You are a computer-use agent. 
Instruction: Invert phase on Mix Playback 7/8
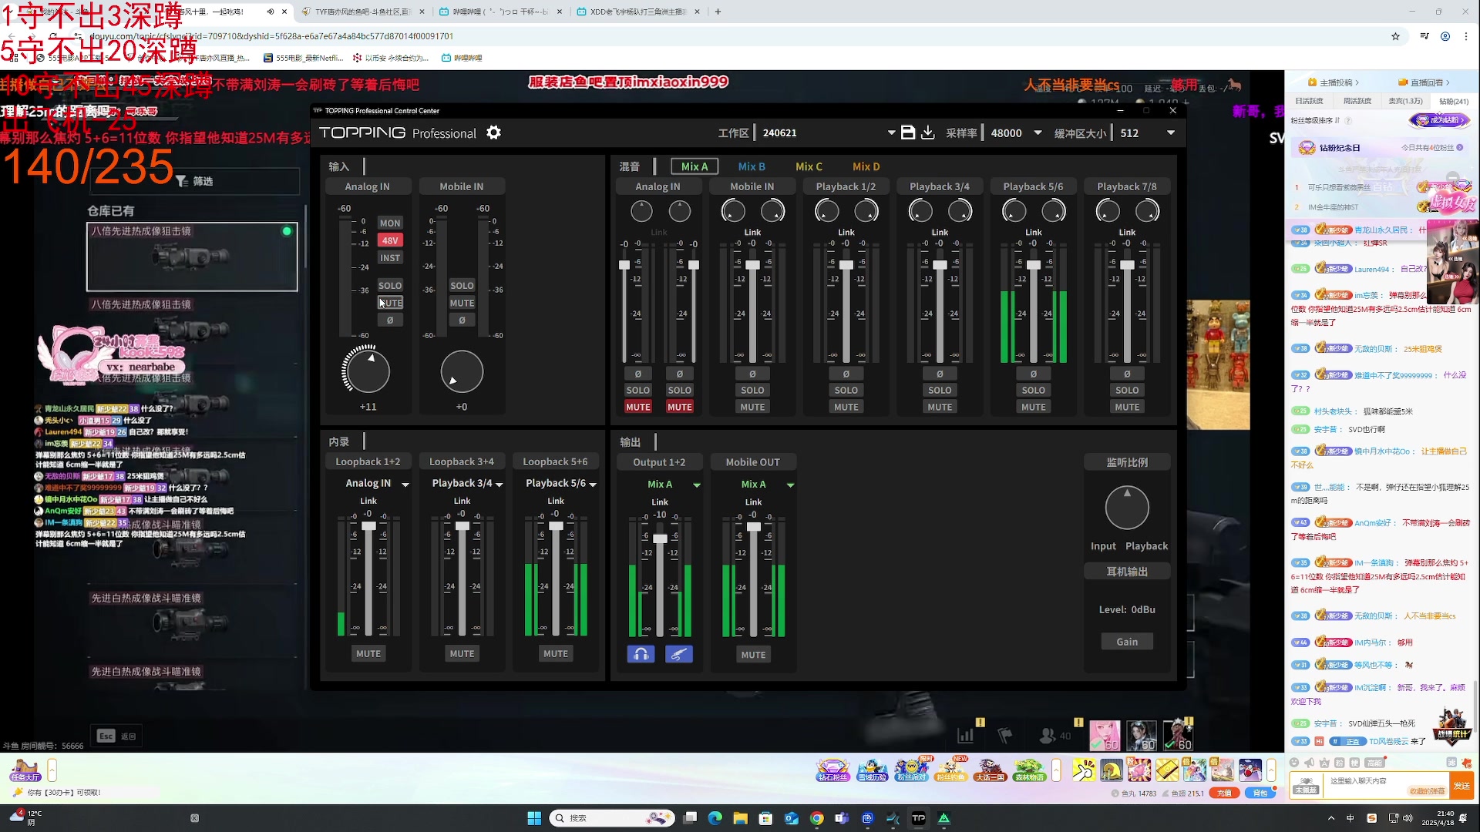pyautogui.click(x=1127, y=374)
